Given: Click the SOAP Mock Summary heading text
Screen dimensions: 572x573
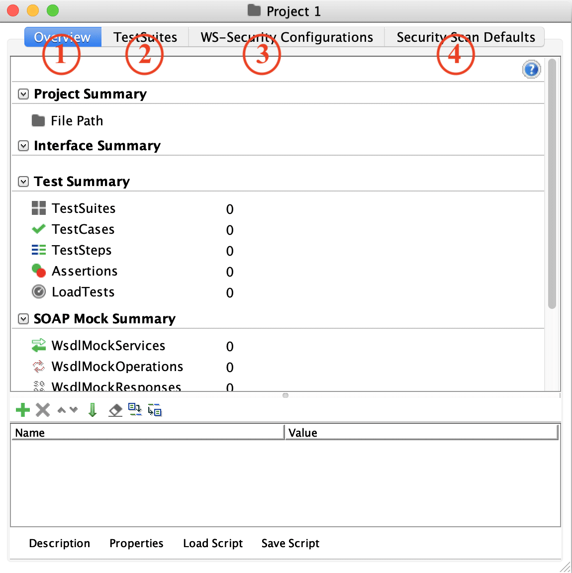Looking at the screenshot, I should click(x=104, y=319).
